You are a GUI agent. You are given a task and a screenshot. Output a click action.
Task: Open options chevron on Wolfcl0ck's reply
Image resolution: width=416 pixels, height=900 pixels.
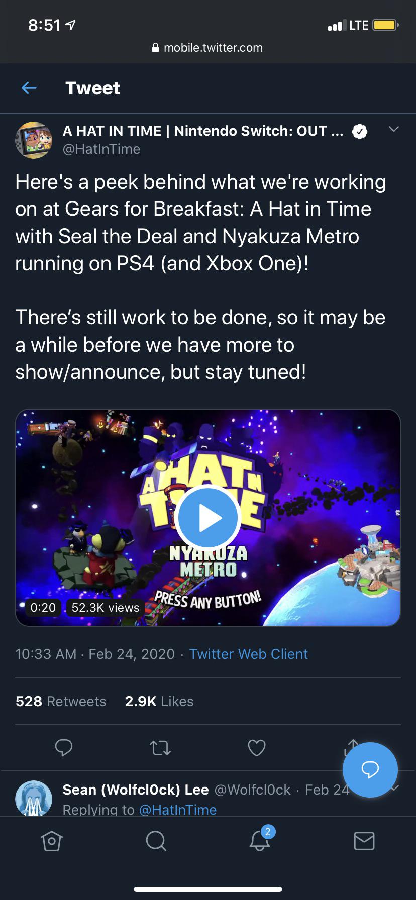pyautogui.click(x=394, y=790)
